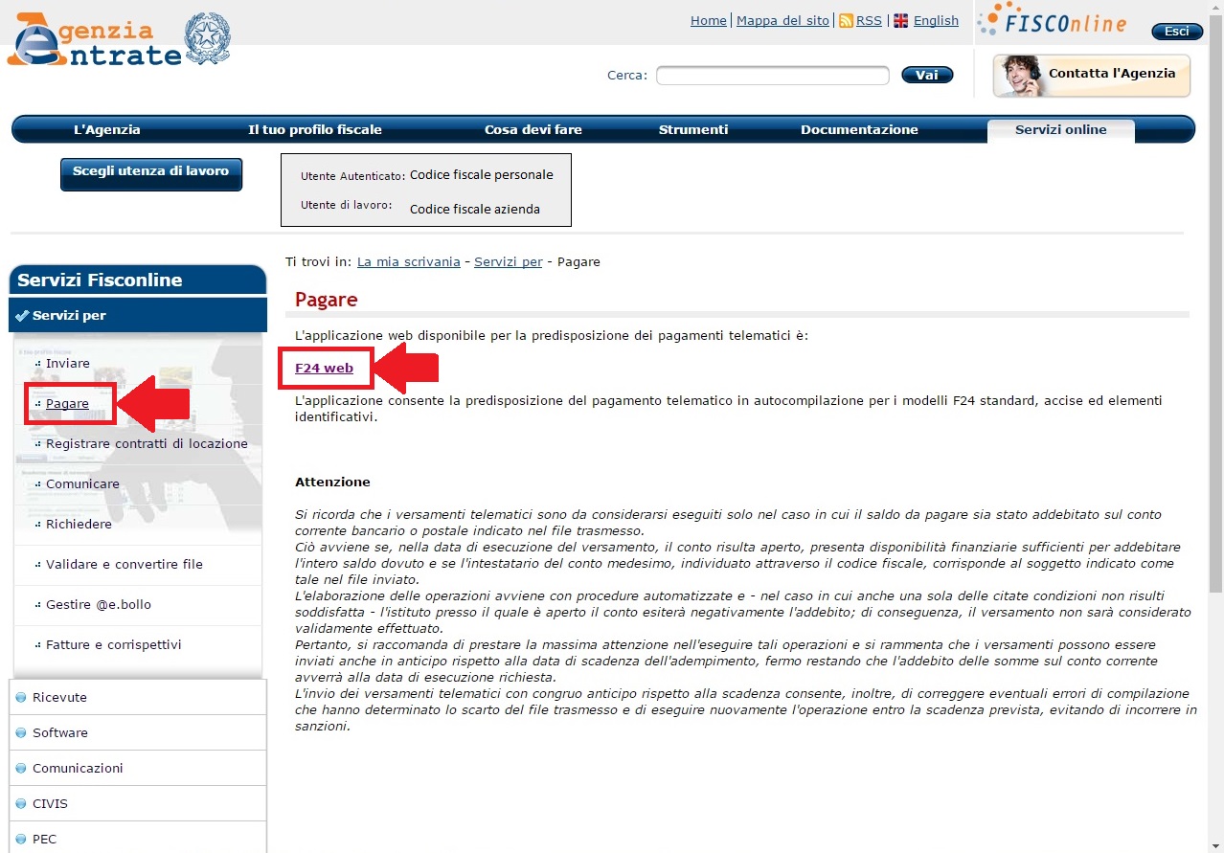Collapse the Servizi per section header
Viewport: 1224px width, 853px height.
[x=138, y=315]
